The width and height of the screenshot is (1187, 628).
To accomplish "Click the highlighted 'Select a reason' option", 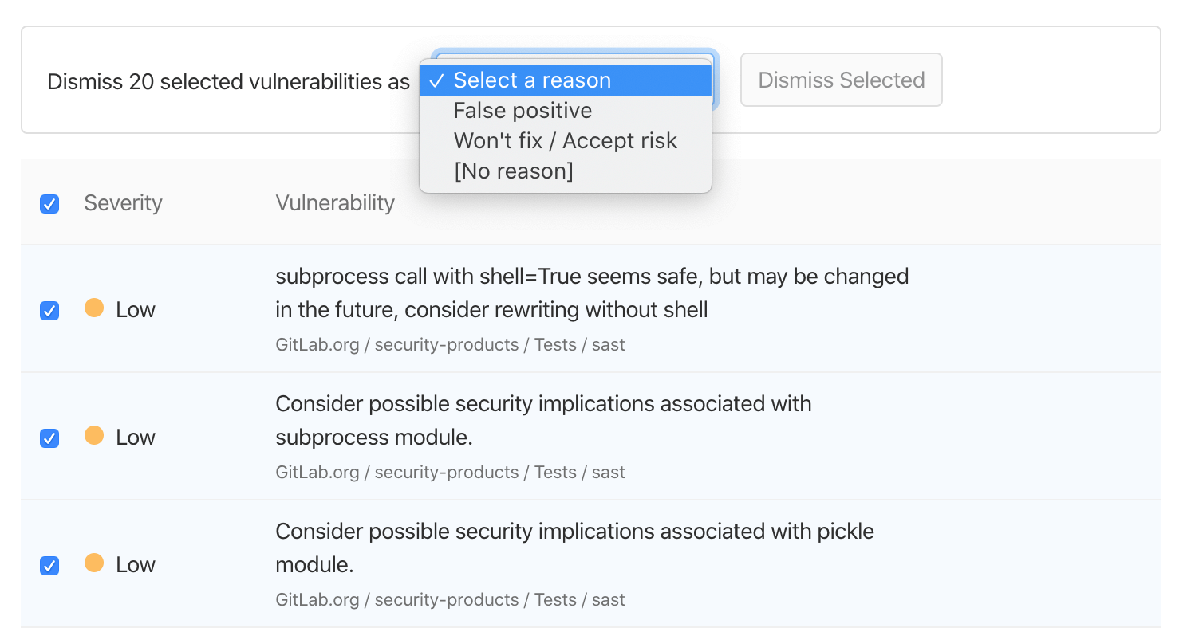I will 532,80.
